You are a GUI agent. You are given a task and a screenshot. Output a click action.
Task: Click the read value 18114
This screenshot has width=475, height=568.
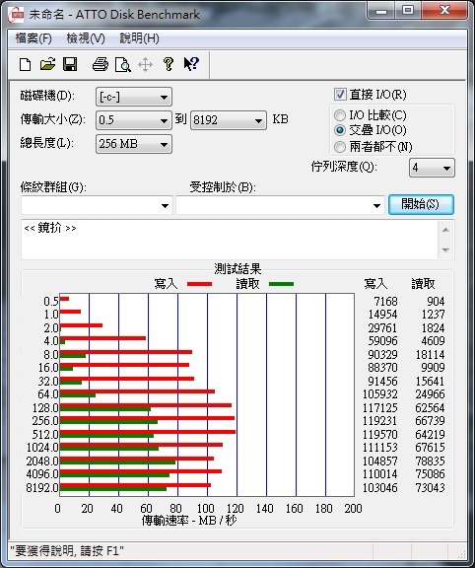[x=430, y=354]
